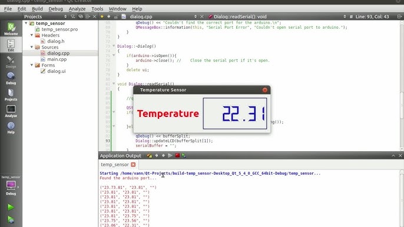This screenshot has width=404, height=227.
Task: Go back in editor history
Action: pyautogui.click(x=102, y=16)
